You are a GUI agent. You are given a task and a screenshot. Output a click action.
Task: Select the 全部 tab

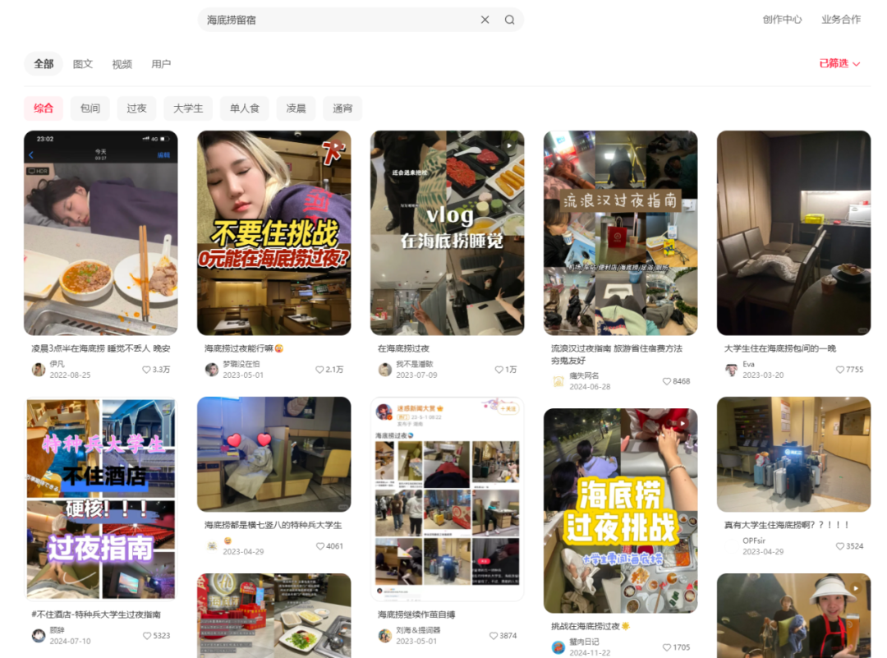click(44, 64)
